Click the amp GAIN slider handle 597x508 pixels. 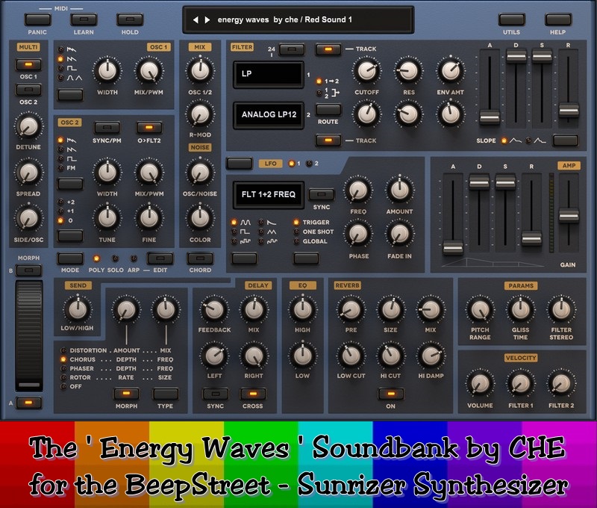pos(568,215)
